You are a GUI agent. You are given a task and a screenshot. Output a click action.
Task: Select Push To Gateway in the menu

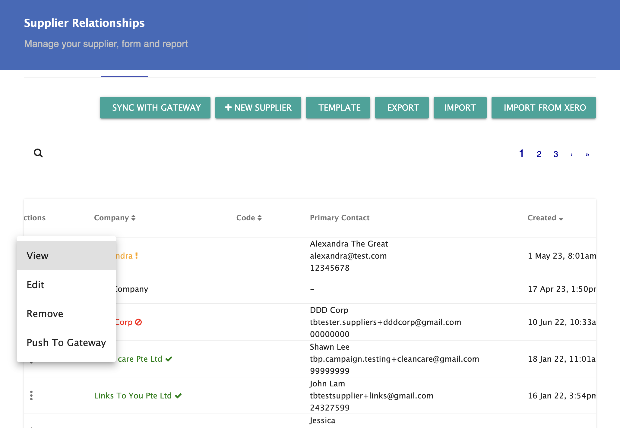[x=66, y=342]
